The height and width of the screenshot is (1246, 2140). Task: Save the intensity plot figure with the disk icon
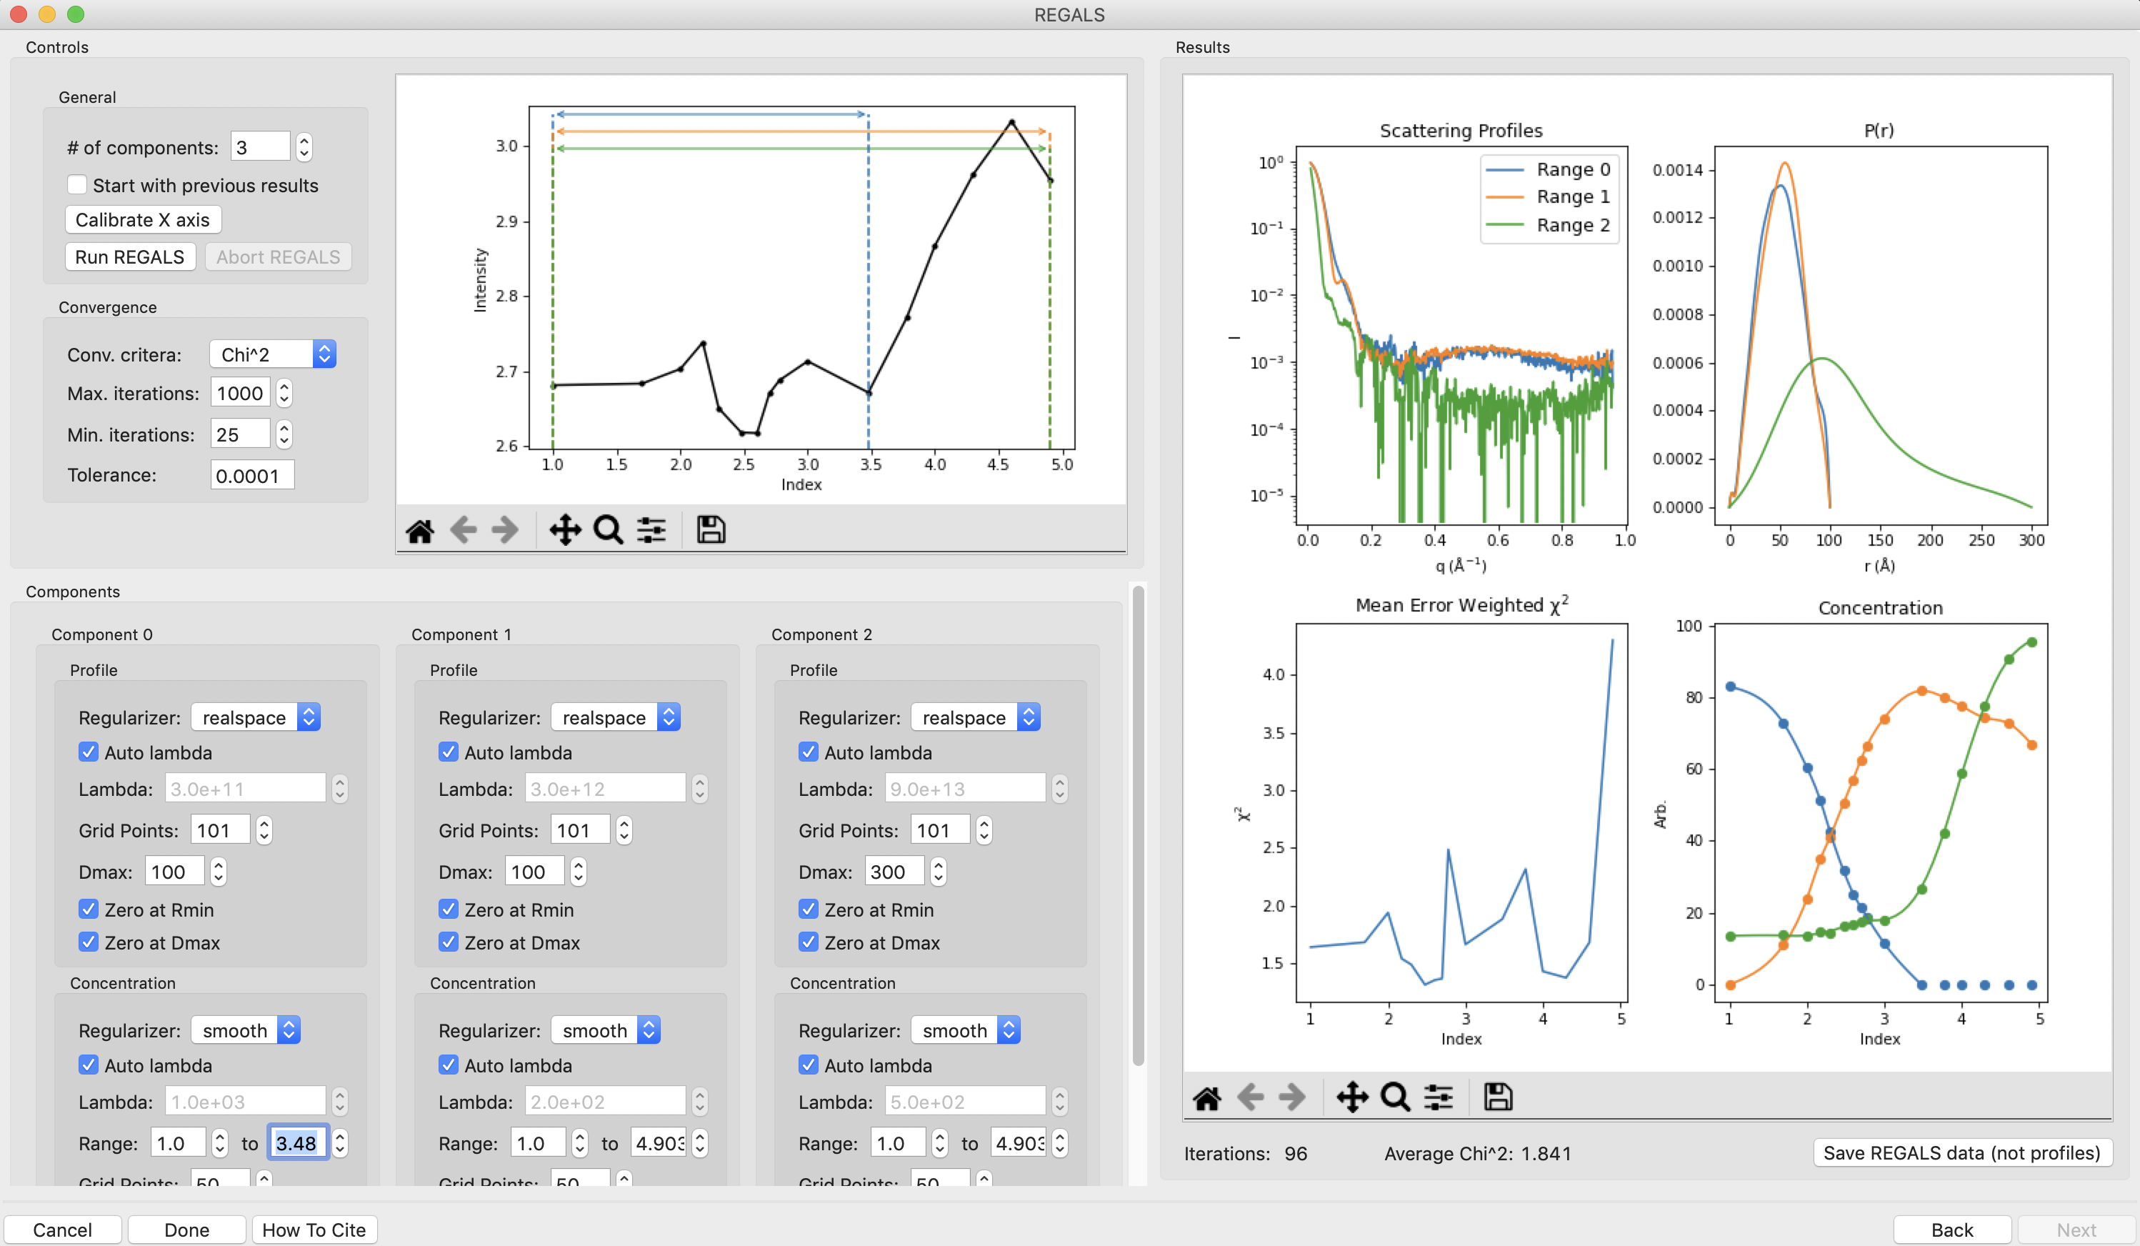tap(711, 530)
